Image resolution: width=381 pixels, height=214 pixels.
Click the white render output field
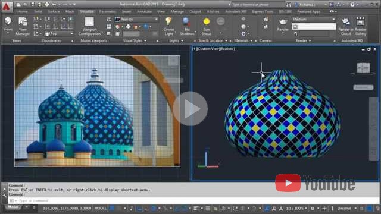coord(314,26)
